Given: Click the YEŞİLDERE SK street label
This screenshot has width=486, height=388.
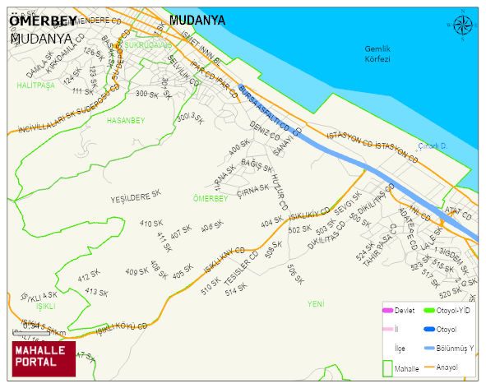Looking at the screenshot, I should (x=136, y=196).
